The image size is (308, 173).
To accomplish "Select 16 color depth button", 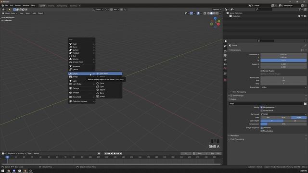I will tap(295, 121).
